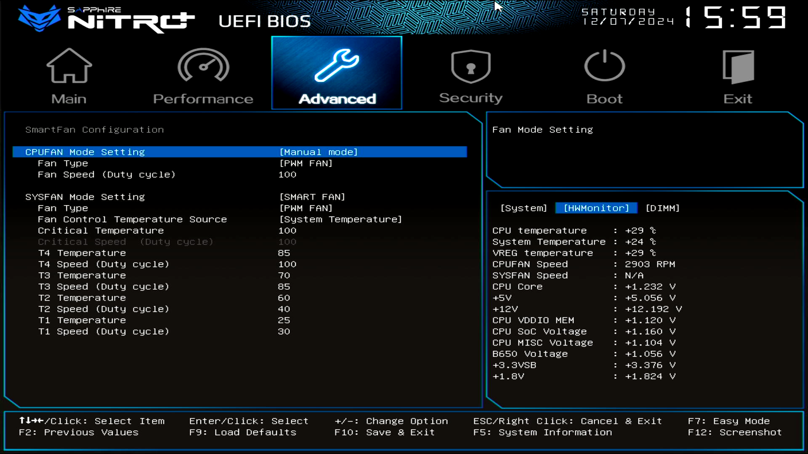The width and height of the screenshot is (808, 454).
Task: Open the Boot power icon
Action: point(604,66)
